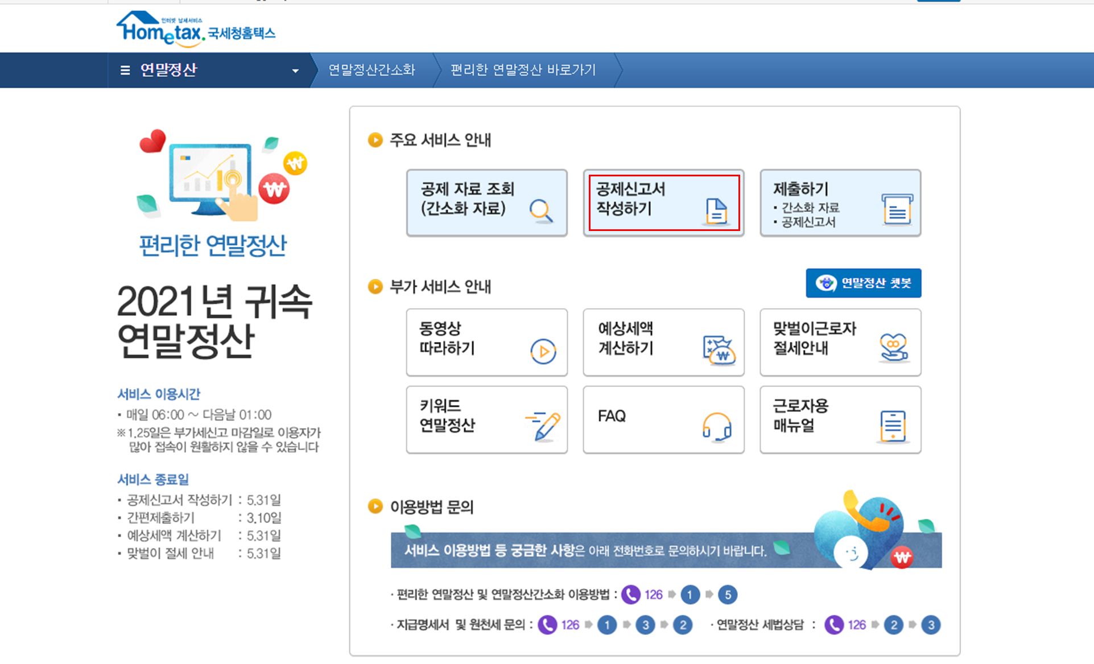The width and height of the screenshot is (1094, 664).
Task: Click the FAQ tile text
Action: pos(612,416)
